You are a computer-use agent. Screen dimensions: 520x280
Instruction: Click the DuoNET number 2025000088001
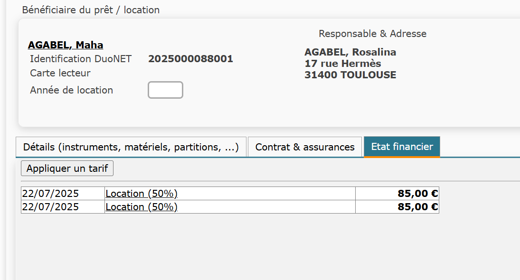[x=190, y=59]
